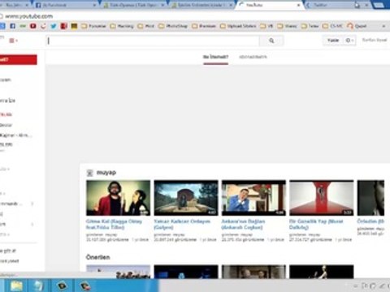Screen dimensions: 390x292
Task: Open the Twitter bird bookmark icon
Action: tap(54, 26)
